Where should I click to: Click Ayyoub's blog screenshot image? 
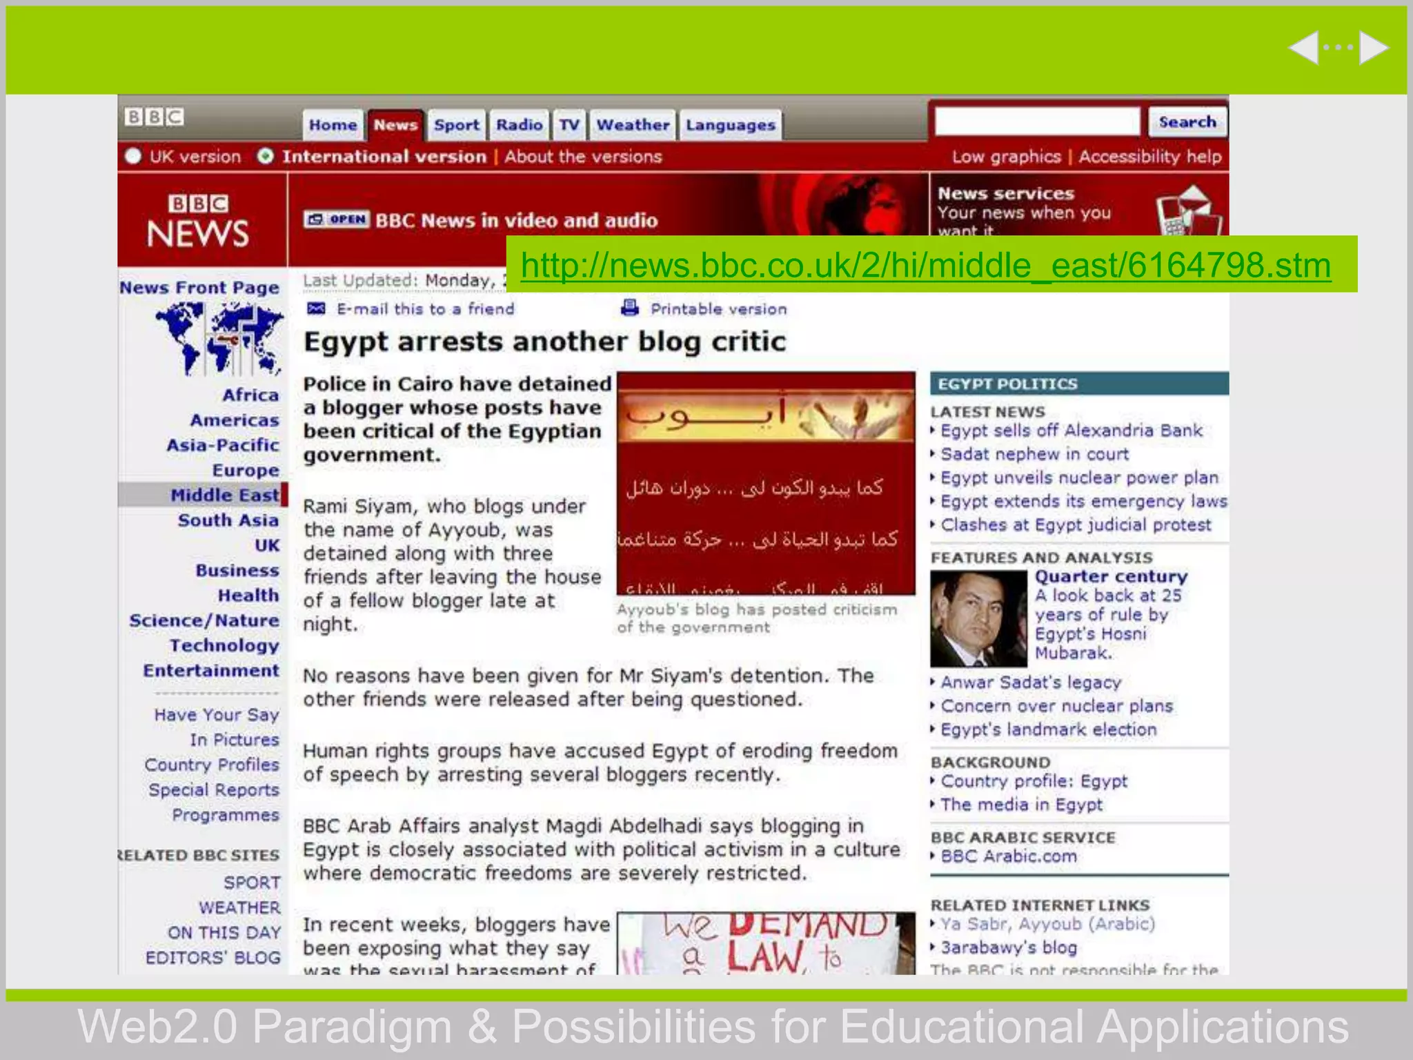766,483
